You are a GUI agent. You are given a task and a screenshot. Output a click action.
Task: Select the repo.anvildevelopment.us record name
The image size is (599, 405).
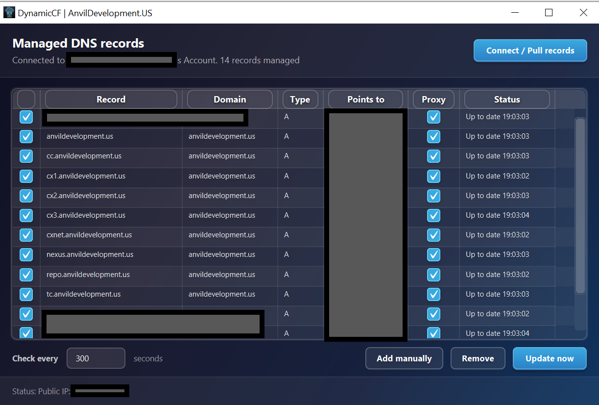[x=88, y=275]
